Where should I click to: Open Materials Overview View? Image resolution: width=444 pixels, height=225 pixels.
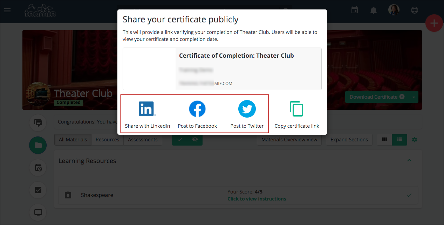[x=289, y=139]
